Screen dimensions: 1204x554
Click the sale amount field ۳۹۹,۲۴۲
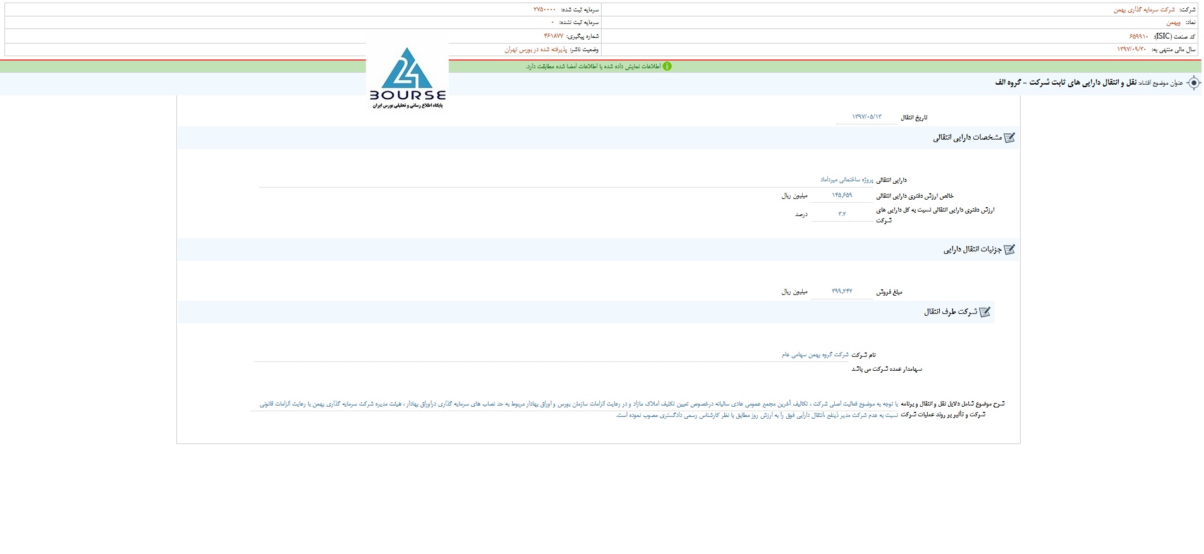point(842,291)
